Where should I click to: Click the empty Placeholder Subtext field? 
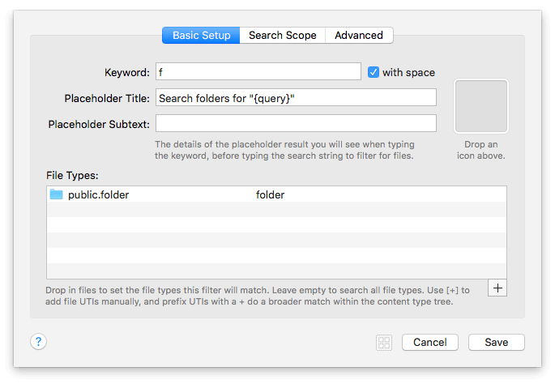click(x=295, y=123)
